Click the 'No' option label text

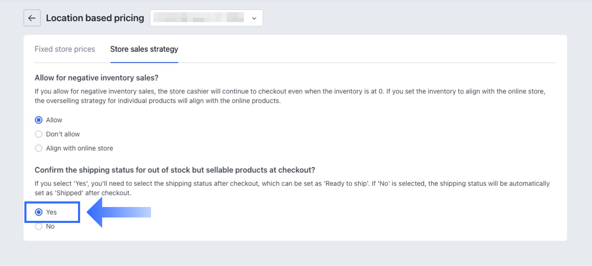pyautogui.click(x=50, y=227)
